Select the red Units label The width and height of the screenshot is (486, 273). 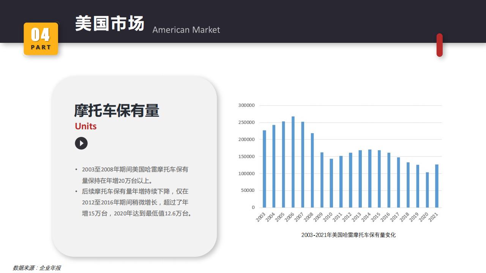point(86,126)
